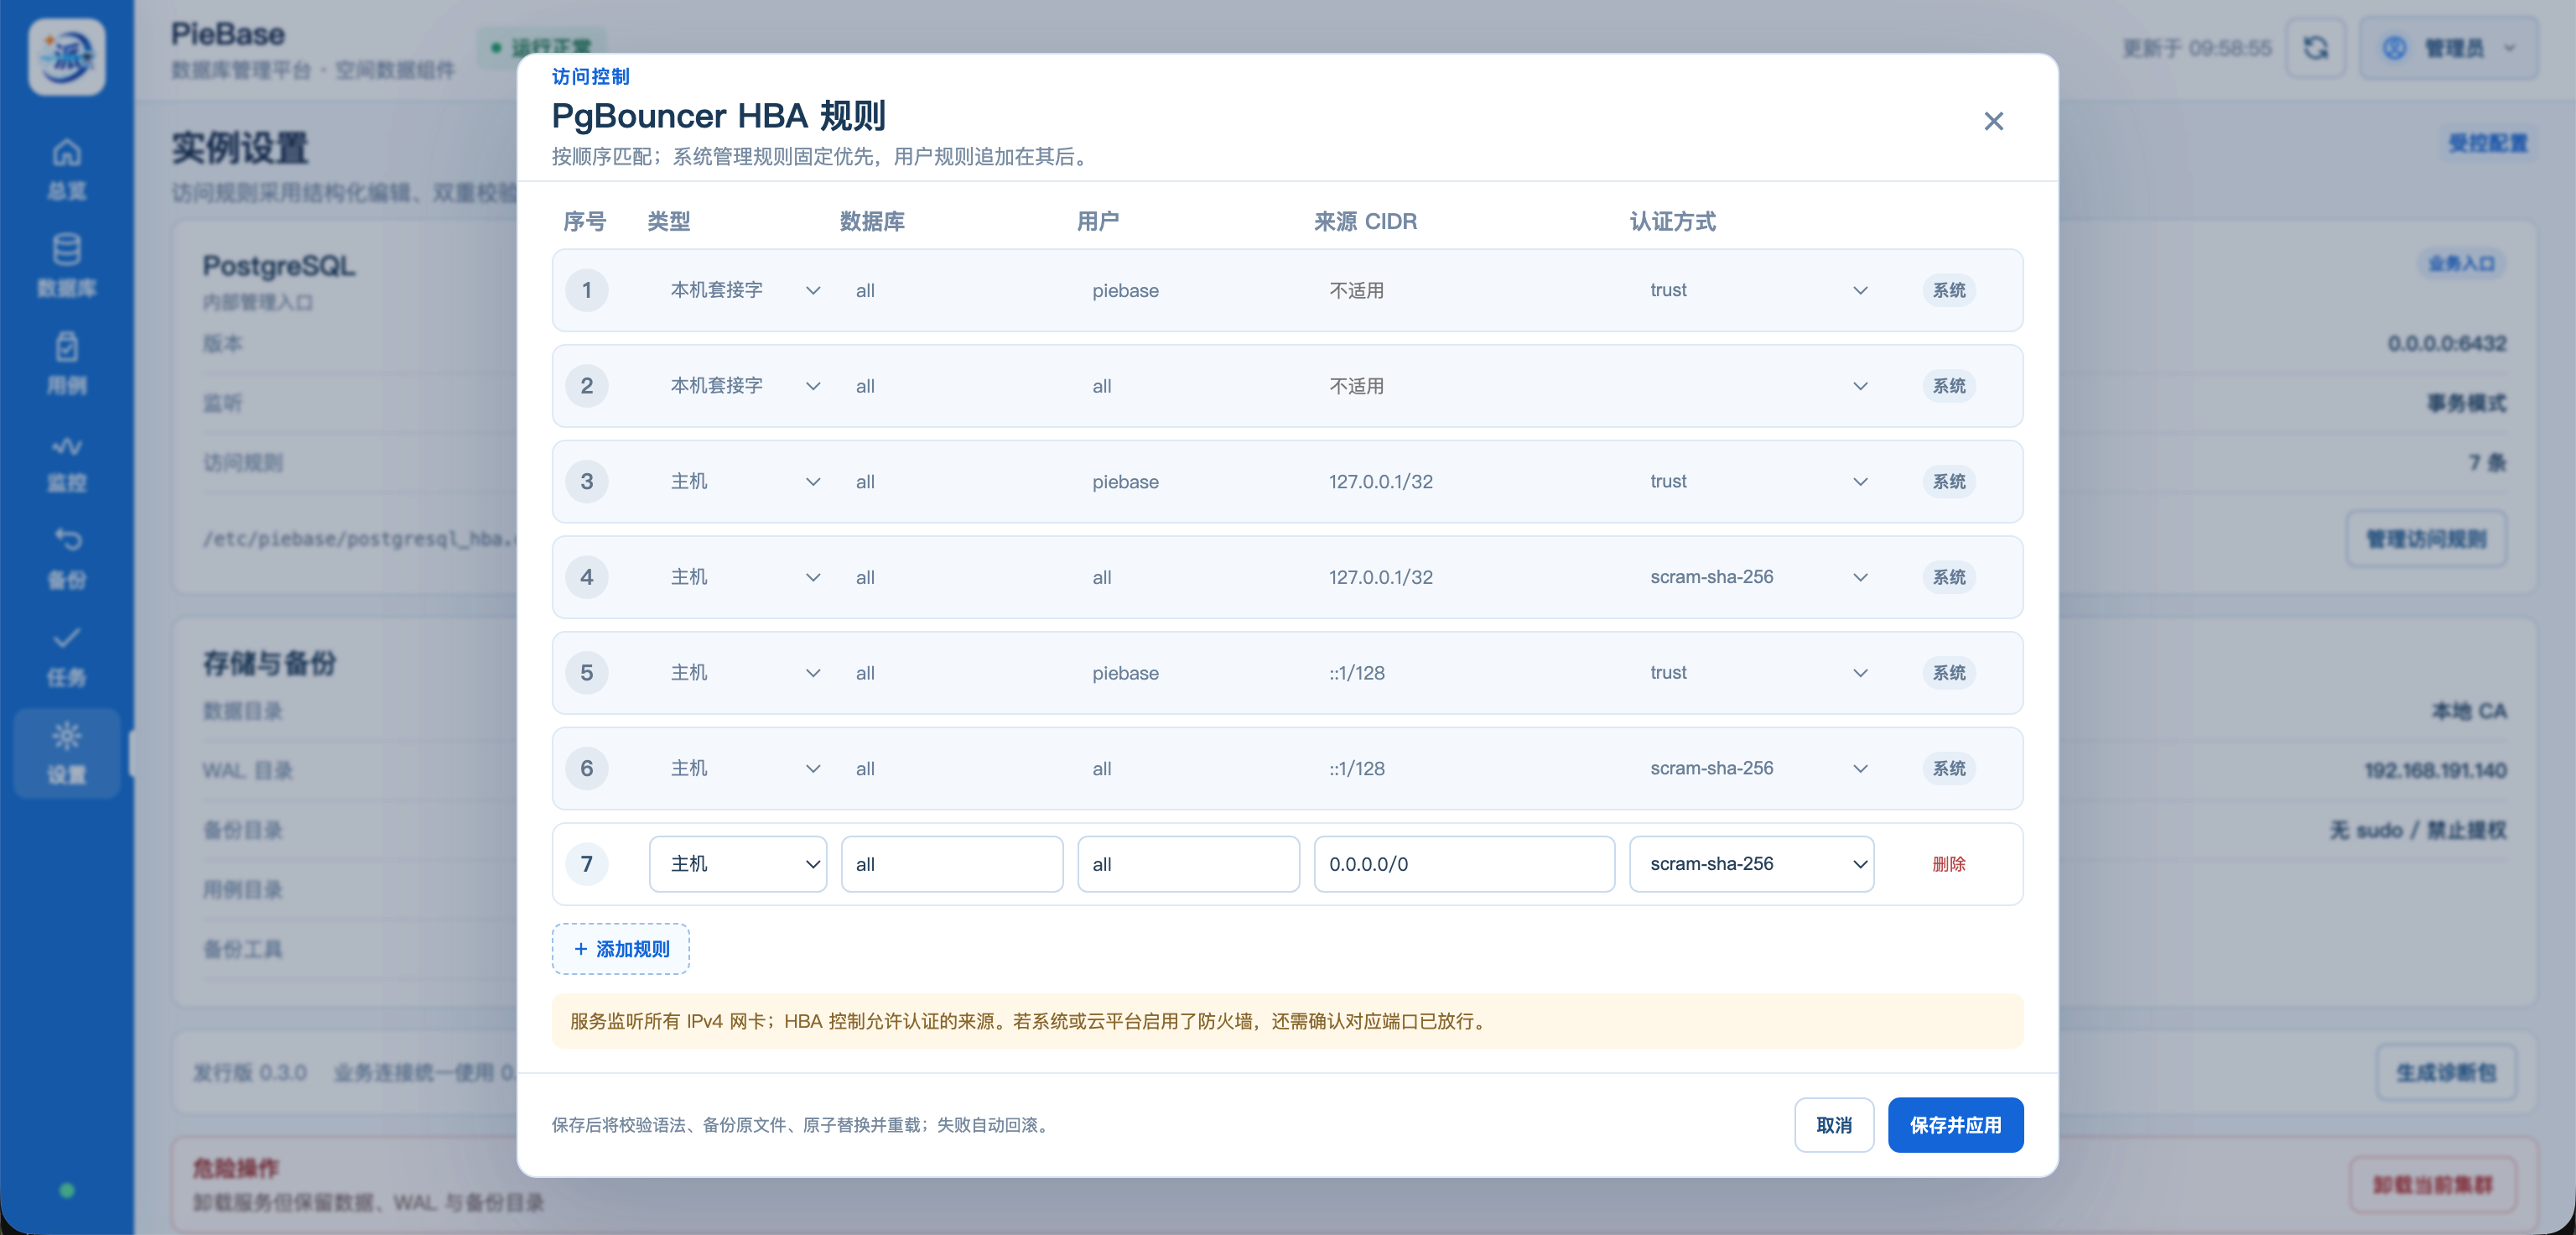The width and height of the screenshot is (2576, 1235).
Task: Click 受控配置 tag in background page
Action: [2486, 143]
